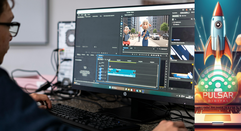This screenshot has height=131, width=241.
Task: Click the Mark Out button
Action: click(136, 55)
